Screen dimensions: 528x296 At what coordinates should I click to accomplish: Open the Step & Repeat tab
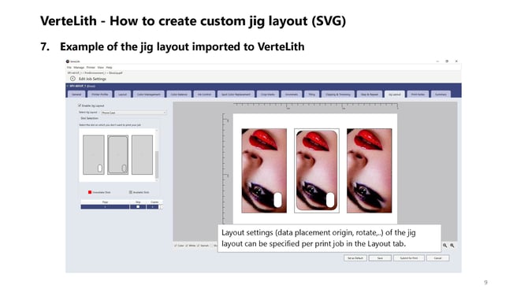click(x=370, y=94)
